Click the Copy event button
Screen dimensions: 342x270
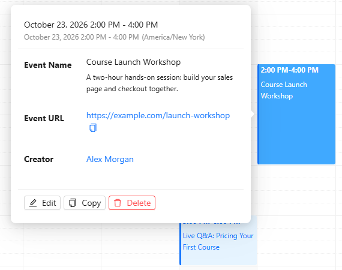pyautogui.click(x=85, y=203)
